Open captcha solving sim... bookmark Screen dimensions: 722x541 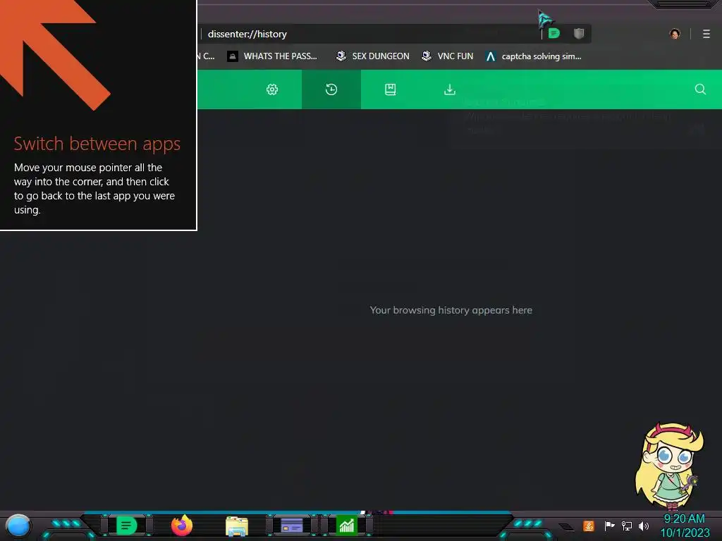pyautogui.click(x=534, y=56)
